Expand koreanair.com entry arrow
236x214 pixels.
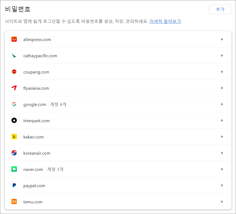click(222, 153)
